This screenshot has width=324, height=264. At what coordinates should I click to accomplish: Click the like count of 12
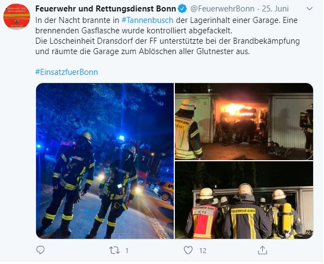(203, 251)
